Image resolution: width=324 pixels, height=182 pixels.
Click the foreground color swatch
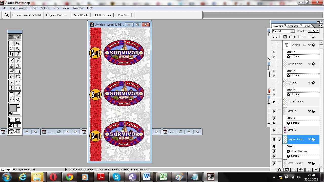tap(13, 108)
